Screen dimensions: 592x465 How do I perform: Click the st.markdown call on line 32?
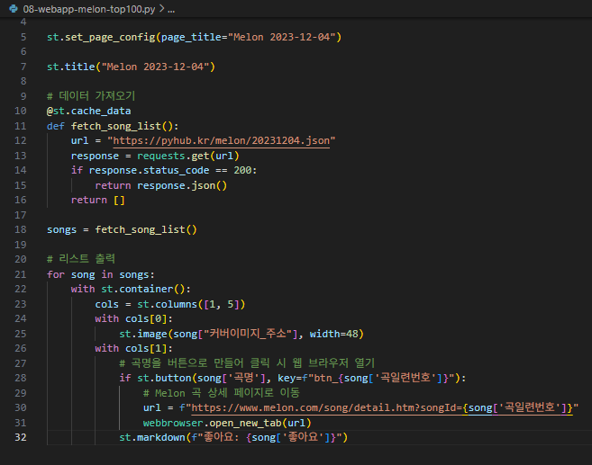pyautogui.click(x=233, y=437)
